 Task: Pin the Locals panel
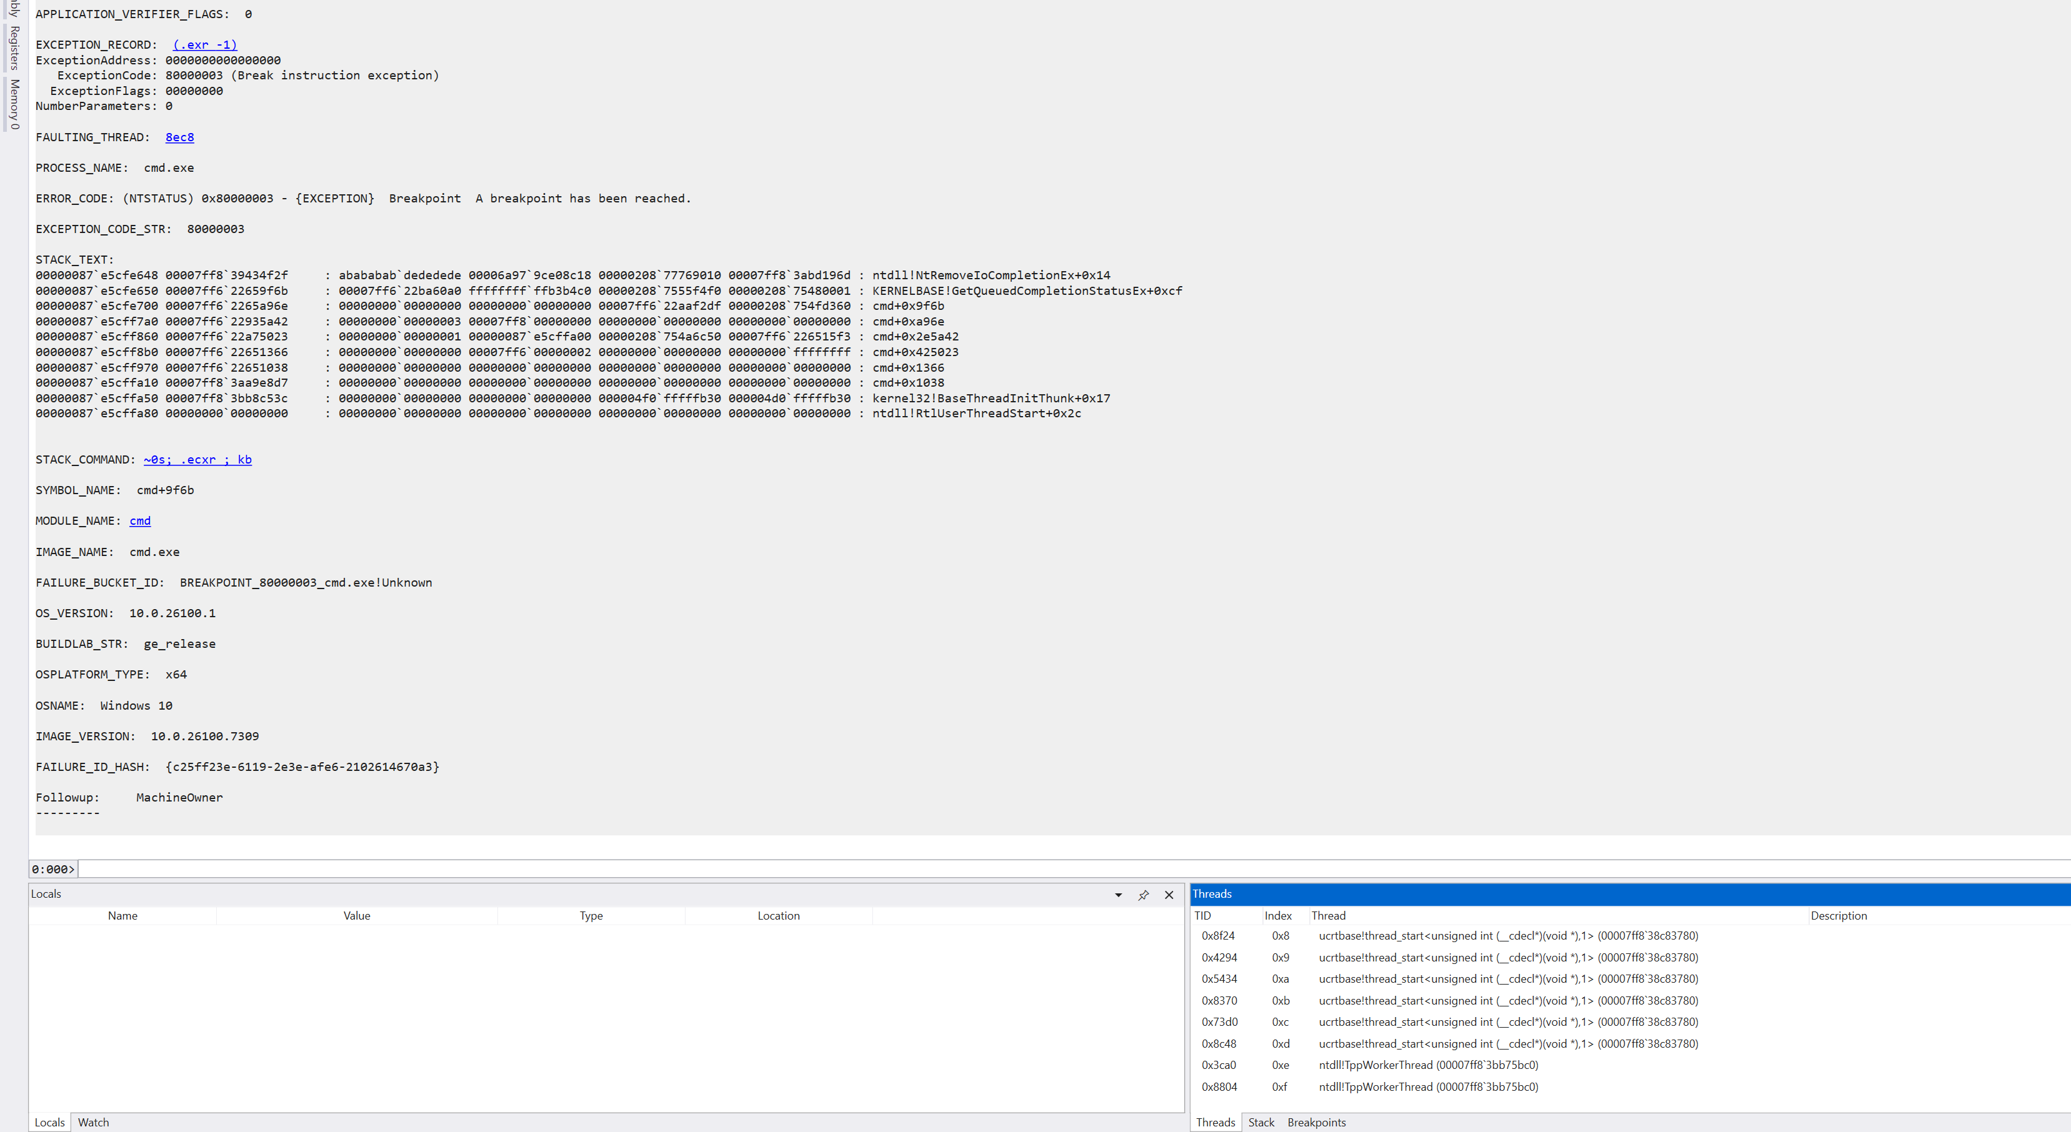tap(1143, 895)
